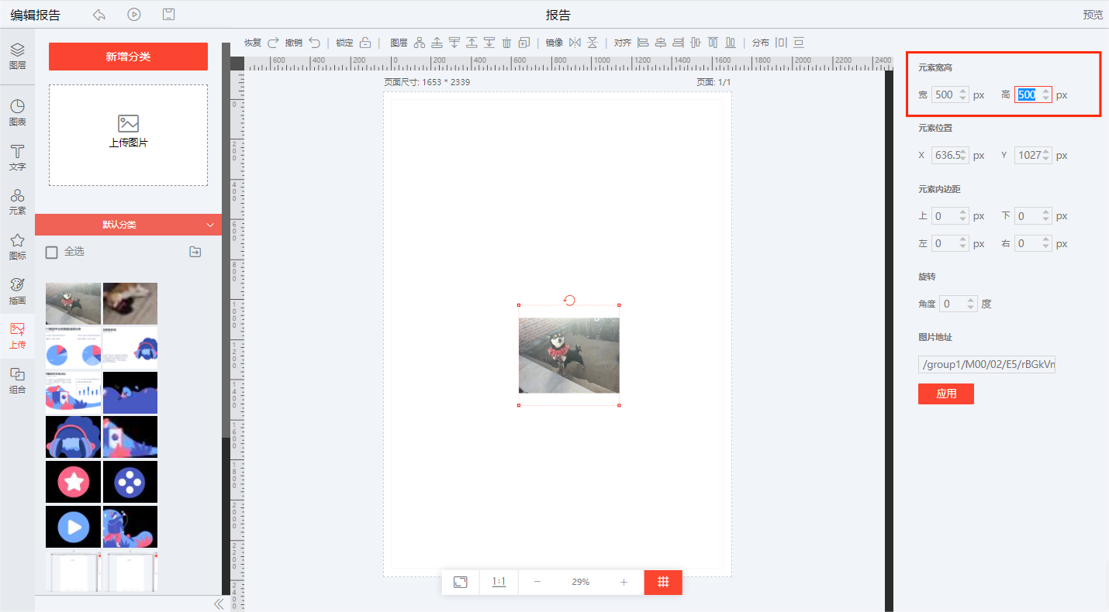Viewport: 1109px width, 612px height.
Task: Click the fit-to-screen icon in zoom bar
Action: [460, 582]
